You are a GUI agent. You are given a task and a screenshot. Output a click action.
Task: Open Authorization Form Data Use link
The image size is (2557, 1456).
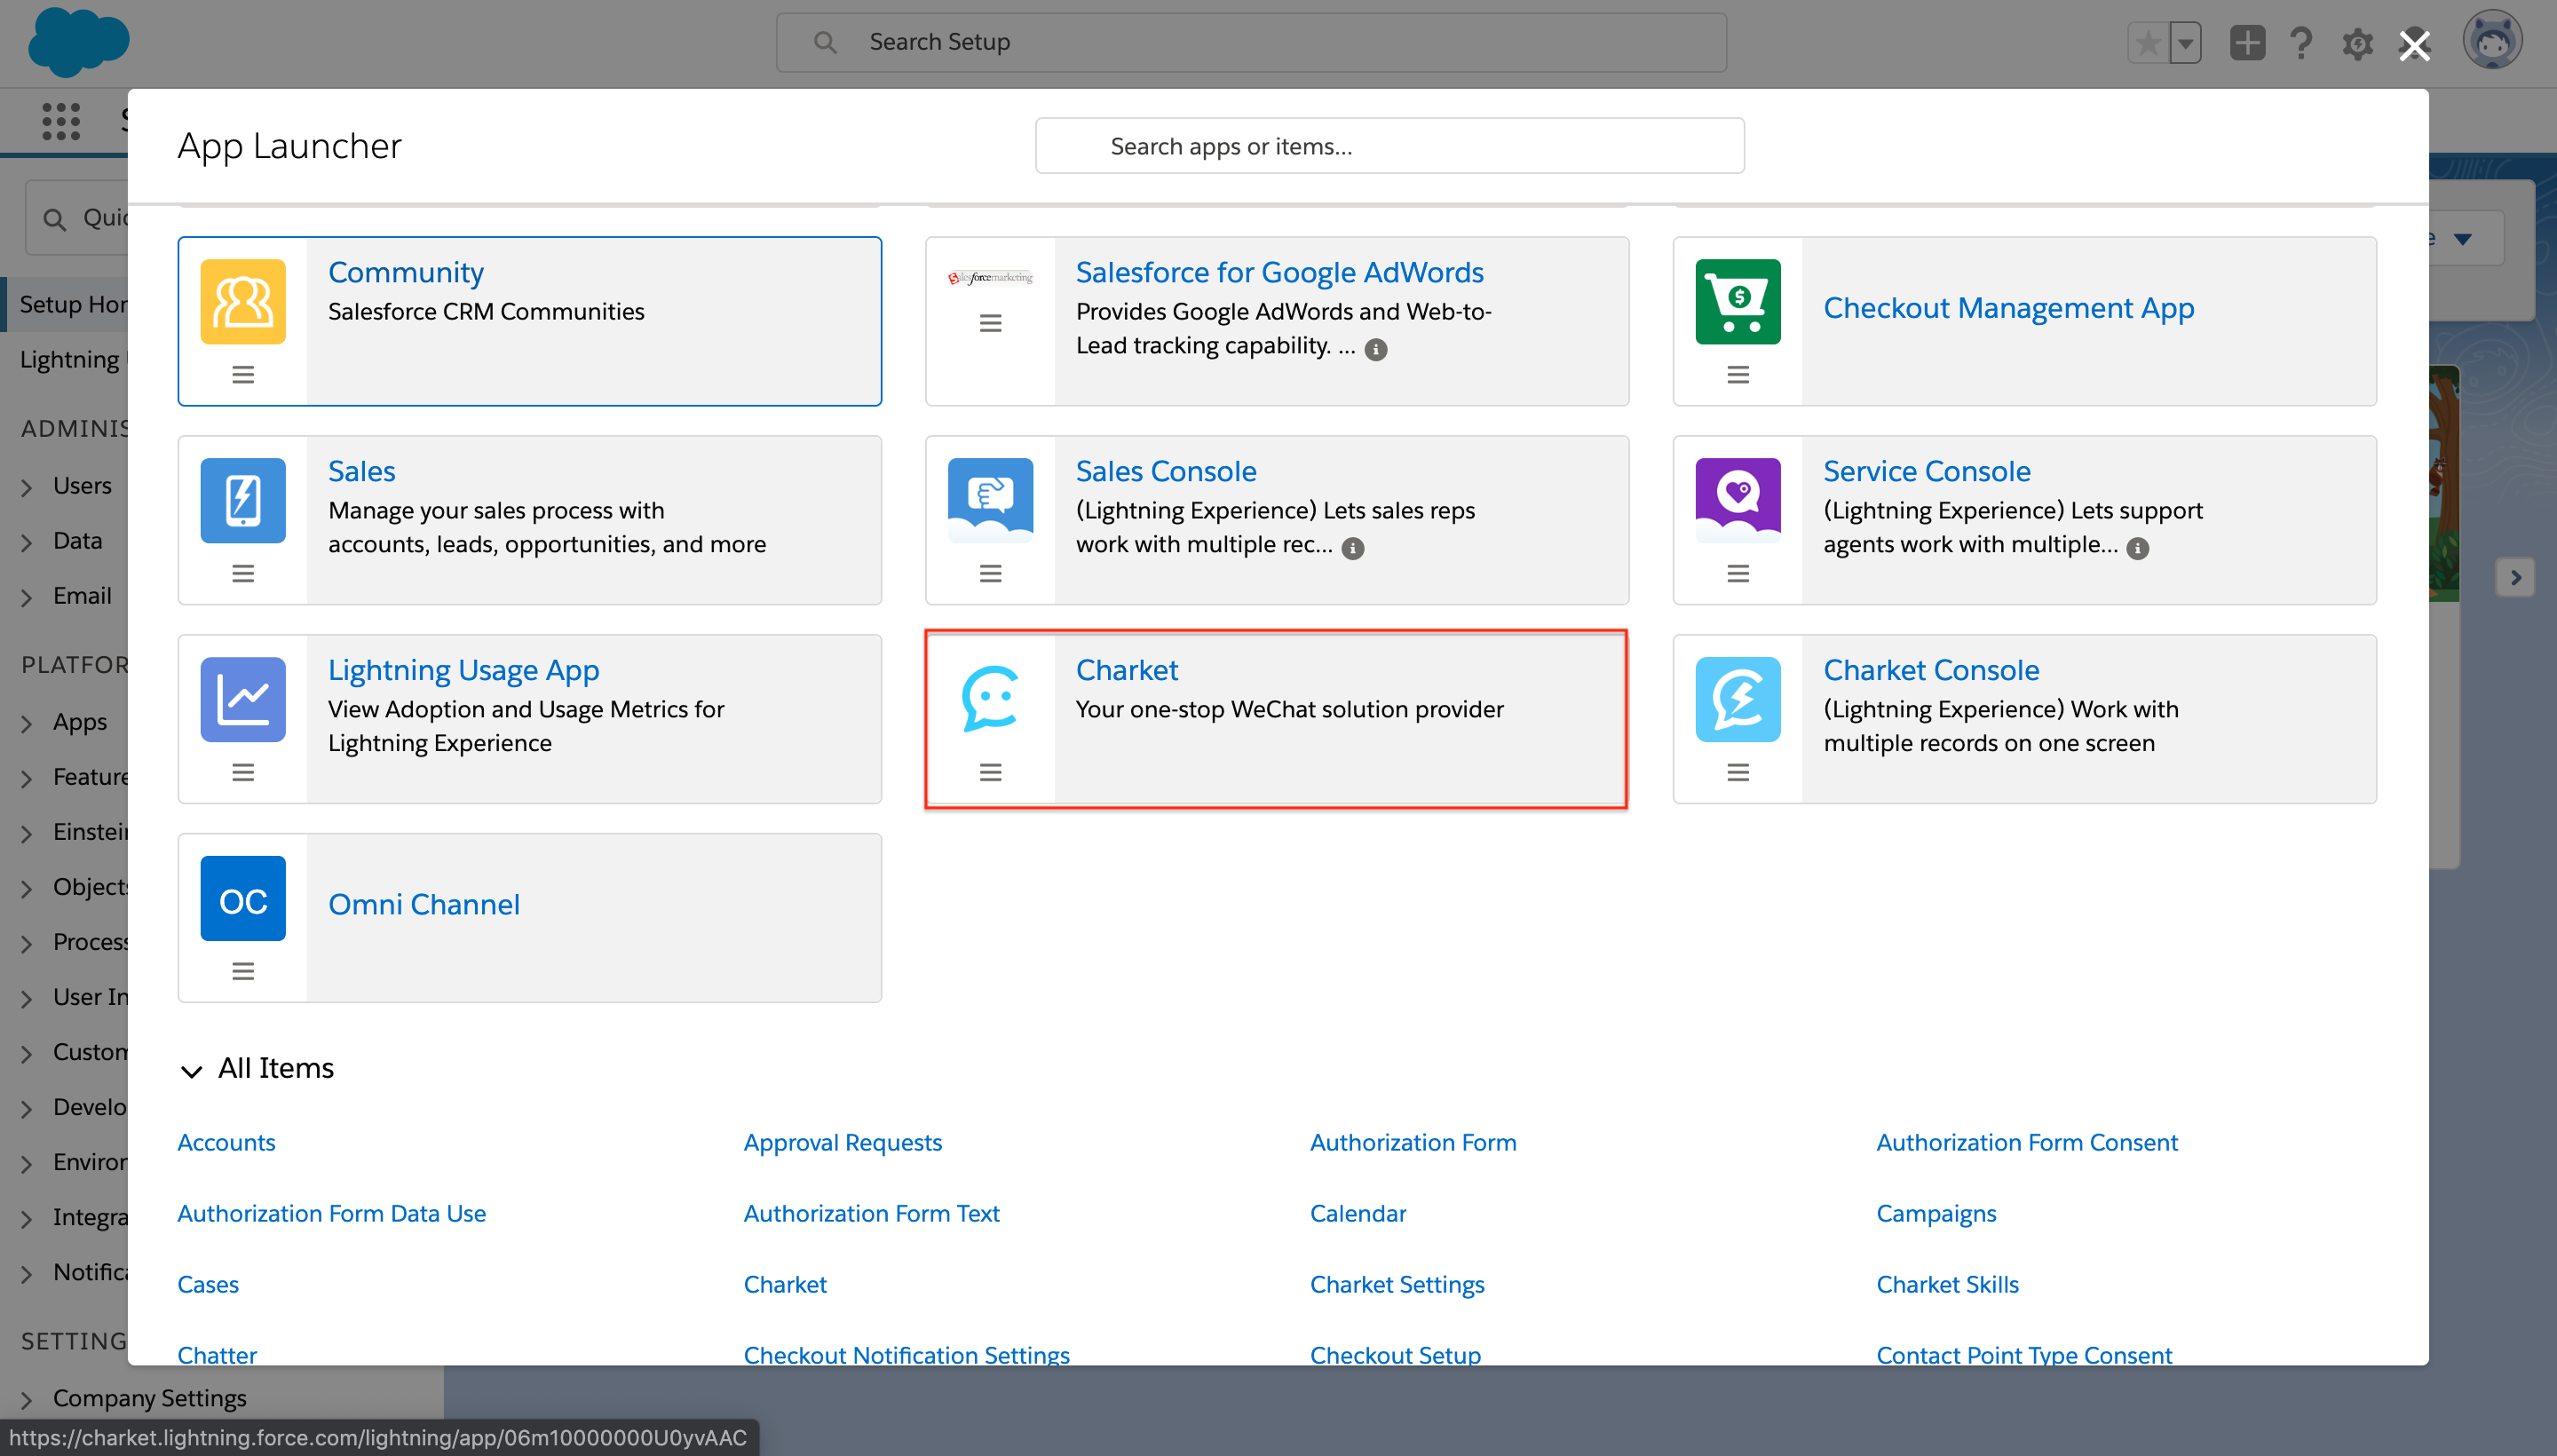[x=331, y=1213]
